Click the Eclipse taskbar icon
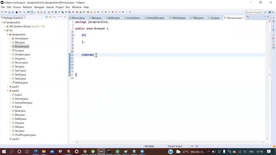 pos(101,152)
